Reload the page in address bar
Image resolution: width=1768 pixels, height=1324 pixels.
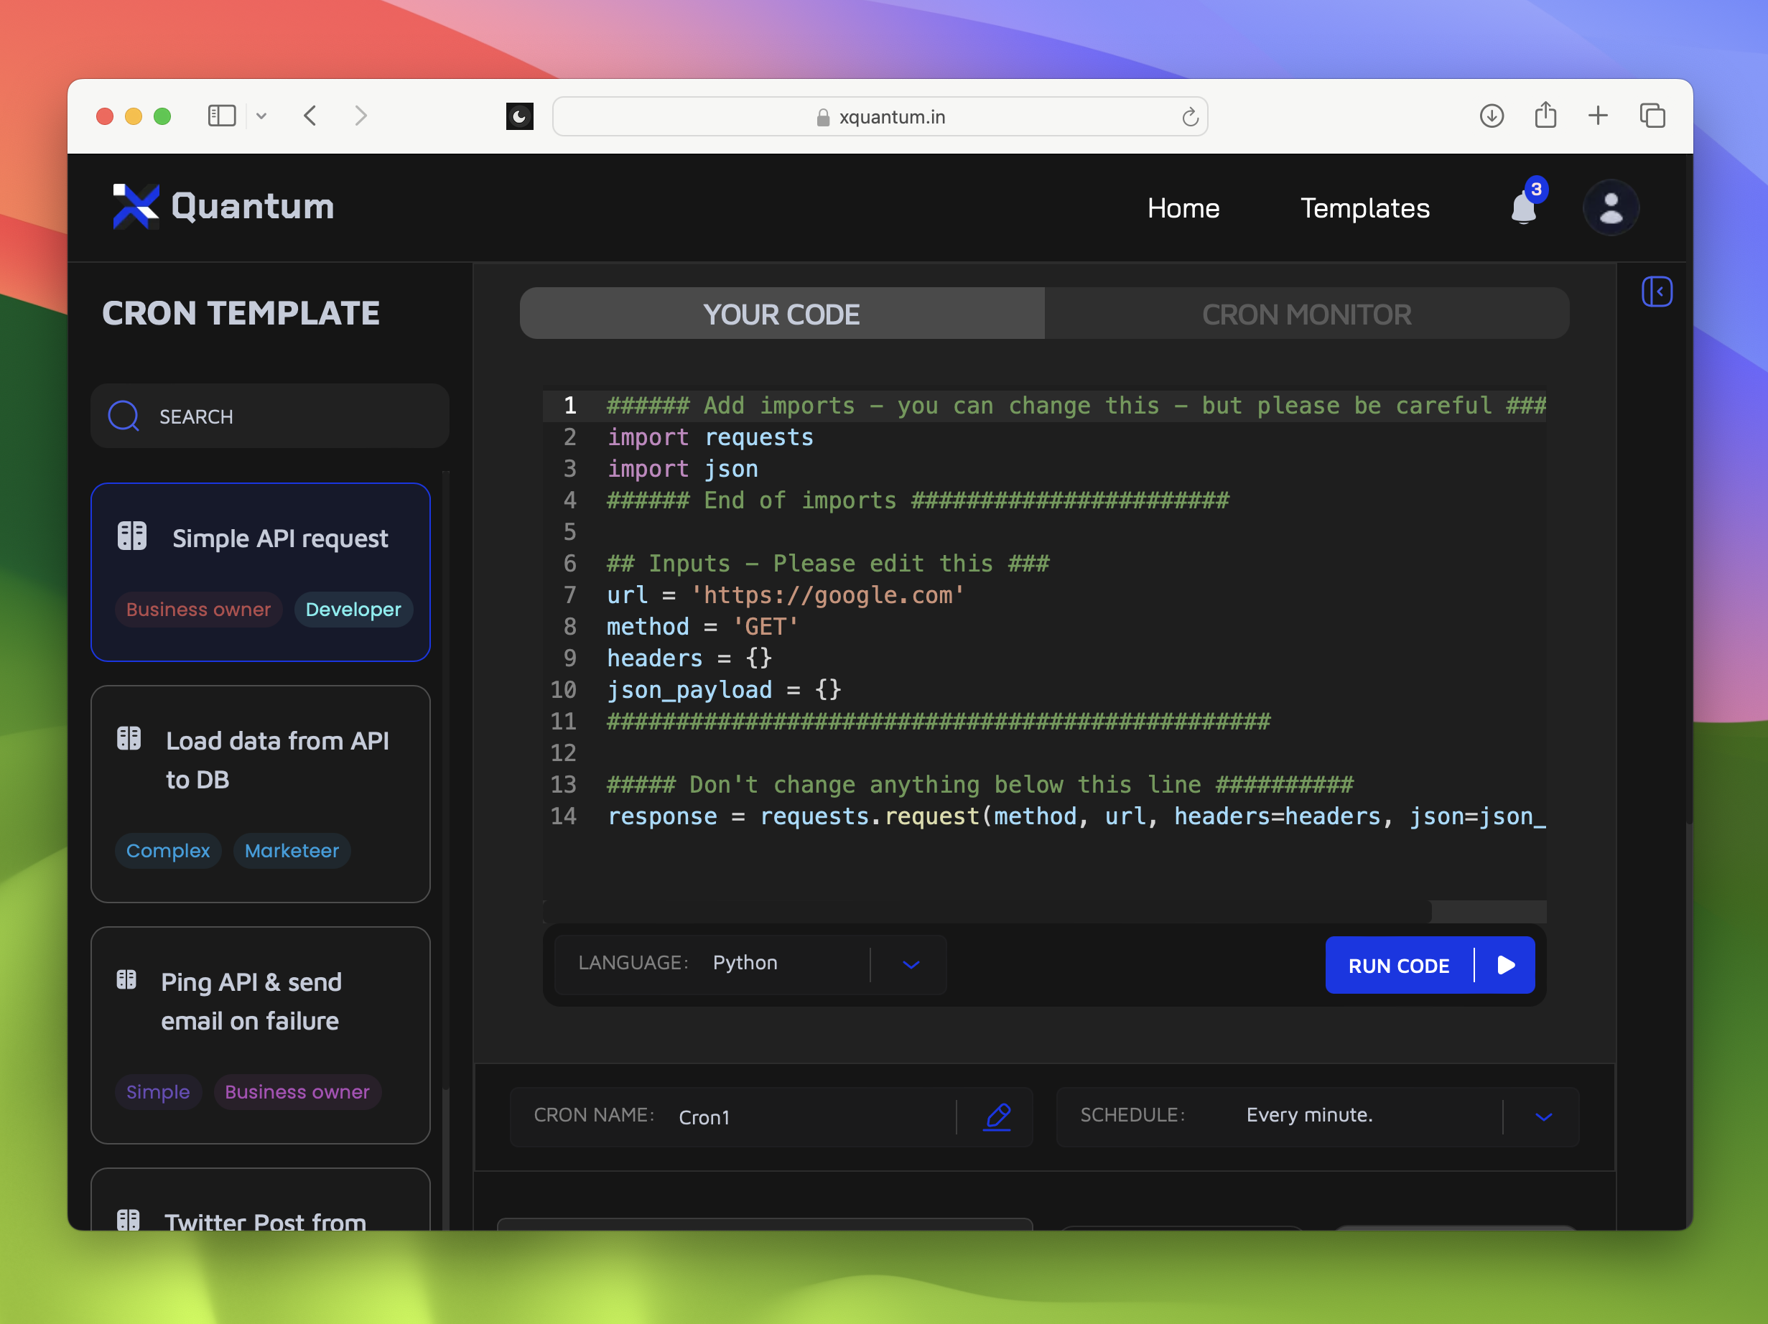[x=1189, y=118]
